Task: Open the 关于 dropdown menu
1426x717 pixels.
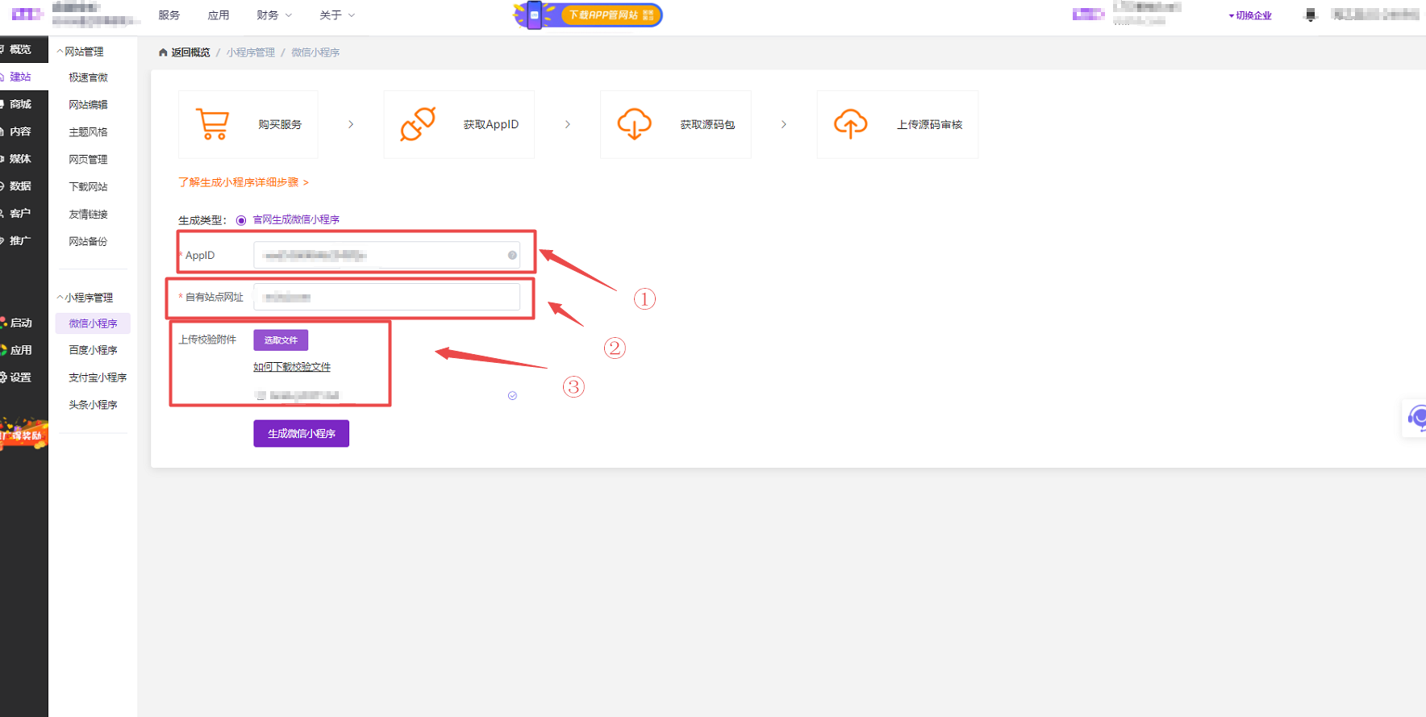Action: click(x=336, y=15)
